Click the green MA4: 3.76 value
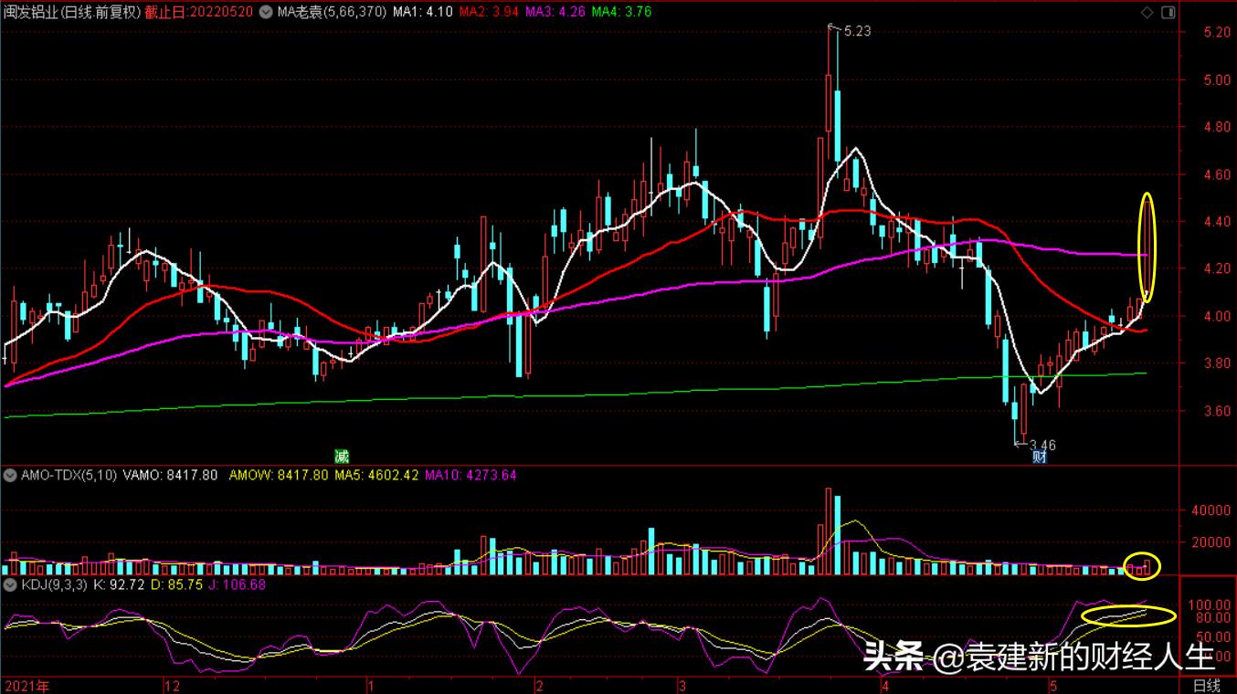Image resolution: width=1237 pixels, height=694 pixels. pyautogui.click(x=621, y=12)
